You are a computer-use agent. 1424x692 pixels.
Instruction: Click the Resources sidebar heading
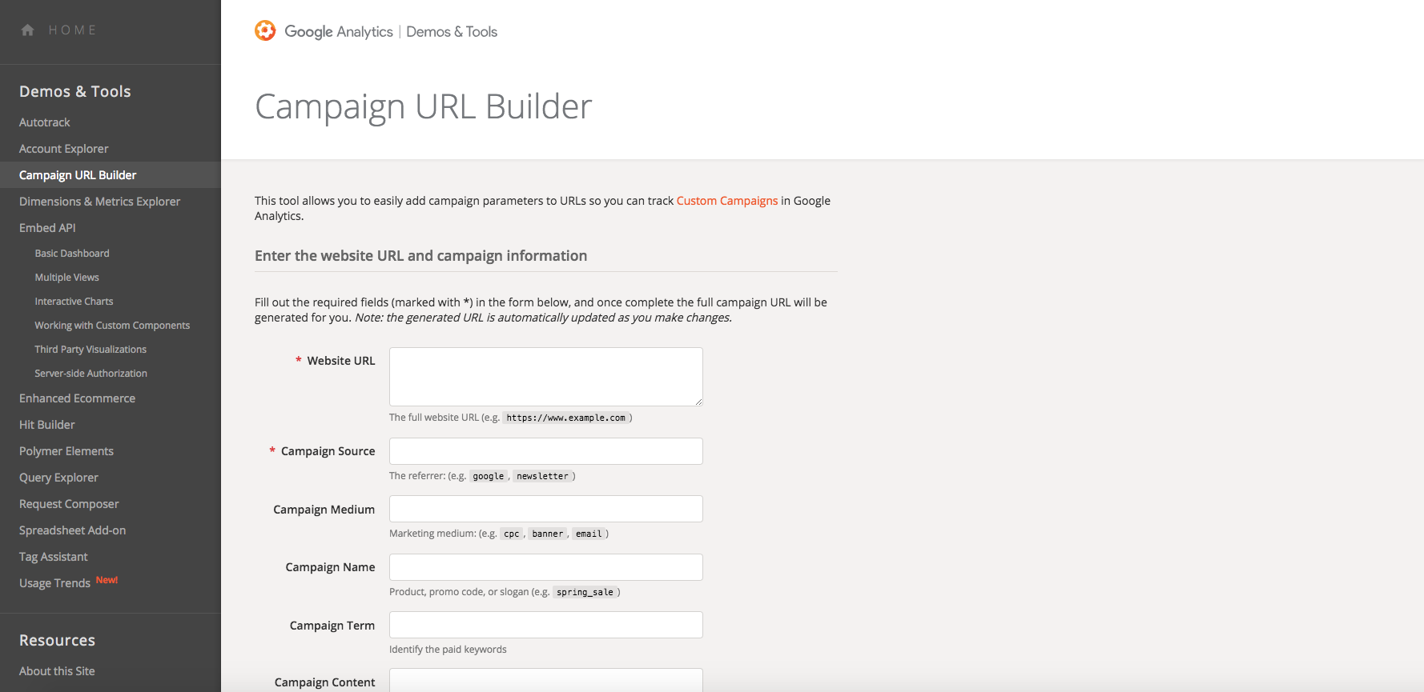pyautogui.click(x=57, y=640)
